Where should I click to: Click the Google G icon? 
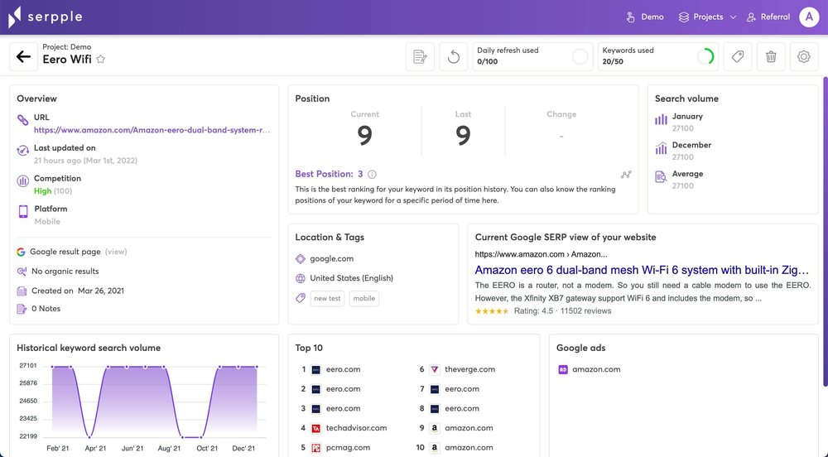[22, 252]
